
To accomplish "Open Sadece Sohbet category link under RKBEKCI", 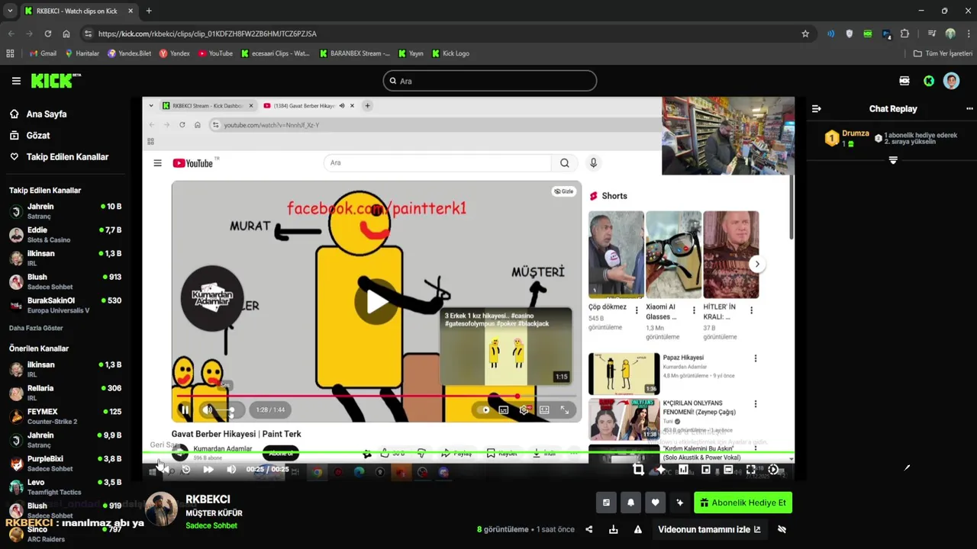I will click(211, 525).
